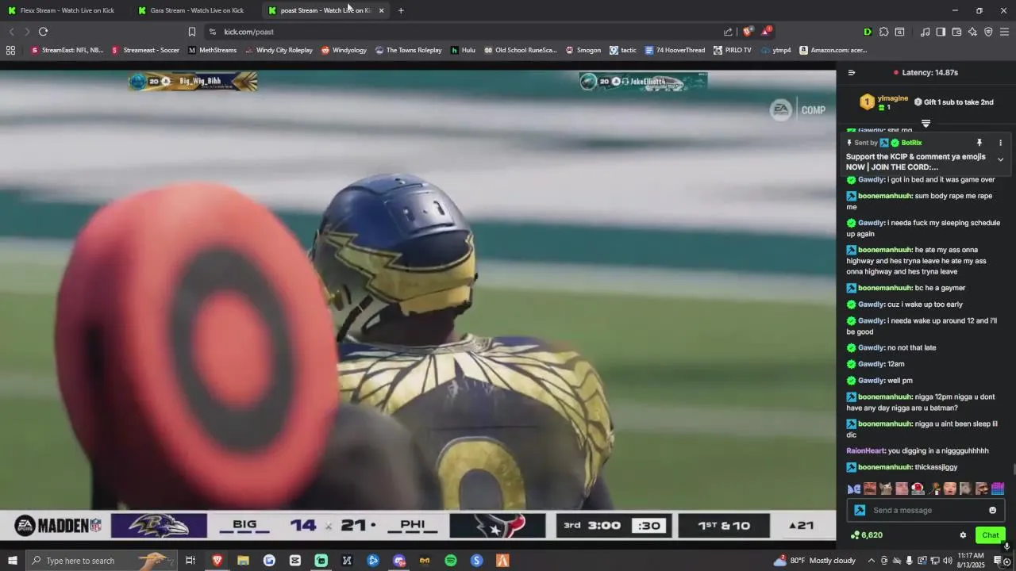Open the Brave Wallet icon
The width and height of the screenshot is (1016, 571).
[956, 32]
